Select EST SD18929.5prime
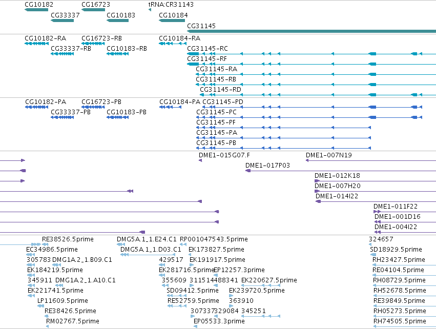Screen dimensions: 436x329 (373, 255)
